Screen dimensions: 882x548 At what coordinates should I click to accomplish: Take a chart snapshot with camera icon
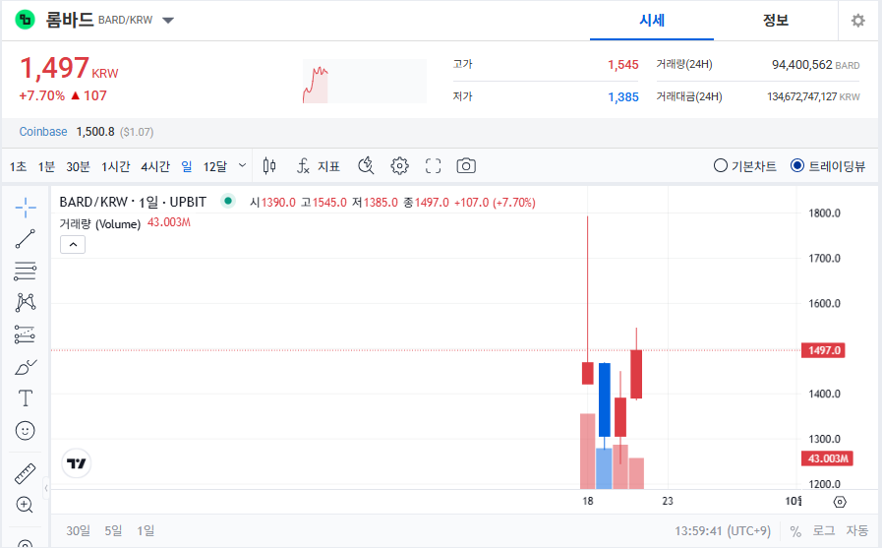tap(466, 166)
